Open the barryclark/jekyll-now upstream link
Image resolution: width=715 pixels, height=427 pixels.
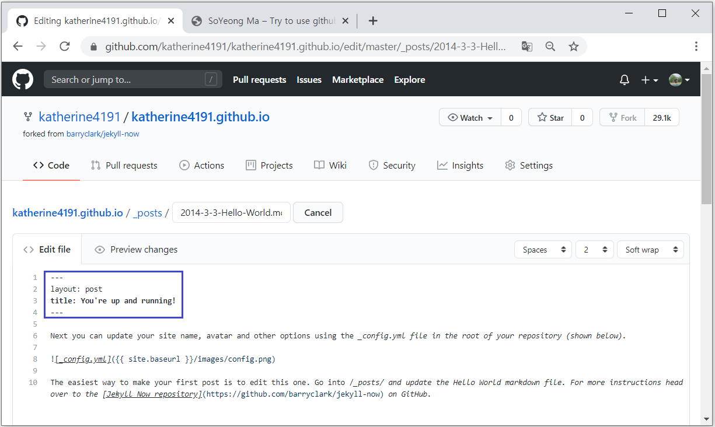pyautogui.click(x=103, y=134)
